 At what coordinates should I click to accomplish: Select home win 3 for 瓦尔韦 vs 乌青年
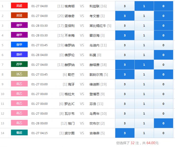pyautogui.click(x=125, y=114)
